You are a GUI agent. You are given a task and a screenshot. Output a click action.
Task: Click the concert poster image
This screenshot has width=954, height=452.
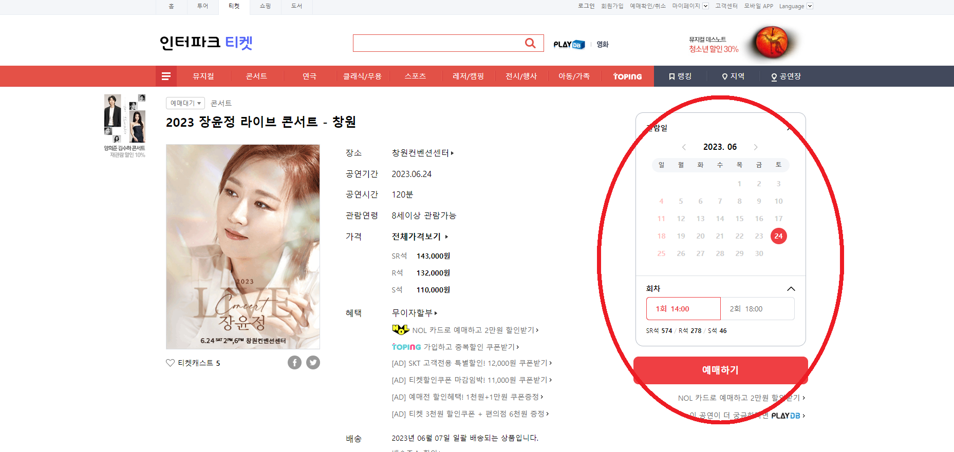click(243, 247)
